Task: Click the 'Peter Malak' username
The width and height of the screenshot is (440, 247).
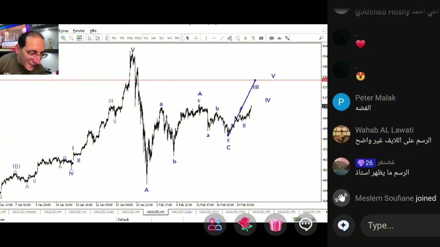Action: (375, 98)
